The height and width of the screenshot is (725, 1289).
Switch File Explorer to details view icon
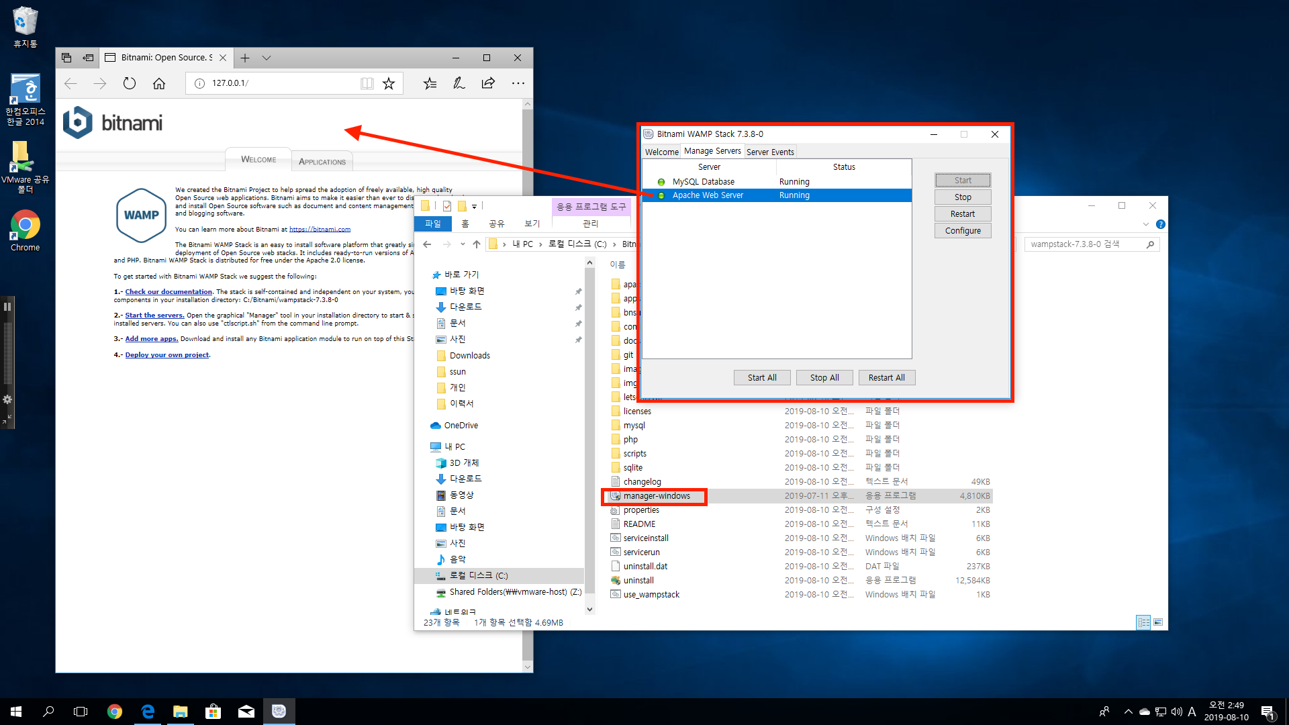tap(1143, 622)
